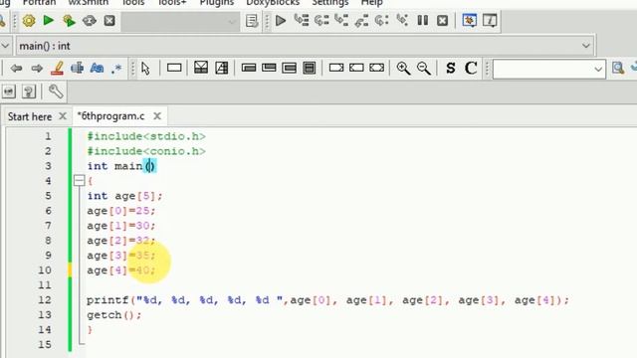This screenshot has height=358, width=637.
Task: Open the Various info debug icon
Action: pyautogui.click(x=490, y=20)
